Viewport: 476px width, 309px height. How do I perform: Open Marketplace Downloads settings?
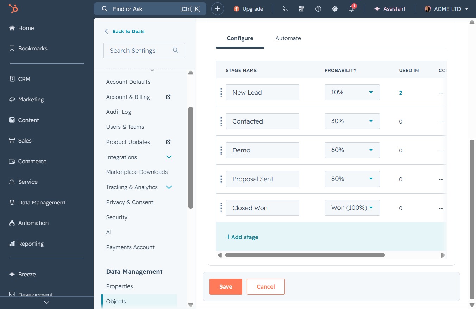[137, 172]
